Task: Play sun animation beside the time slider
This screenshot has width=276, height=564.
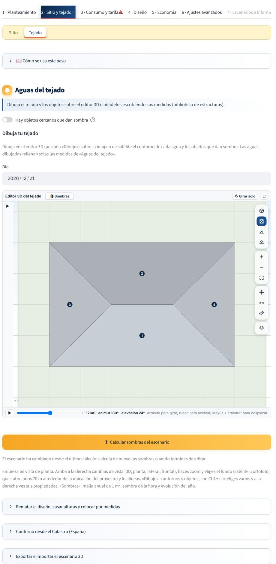Action: pyautogui.click(x=10, y=413)
